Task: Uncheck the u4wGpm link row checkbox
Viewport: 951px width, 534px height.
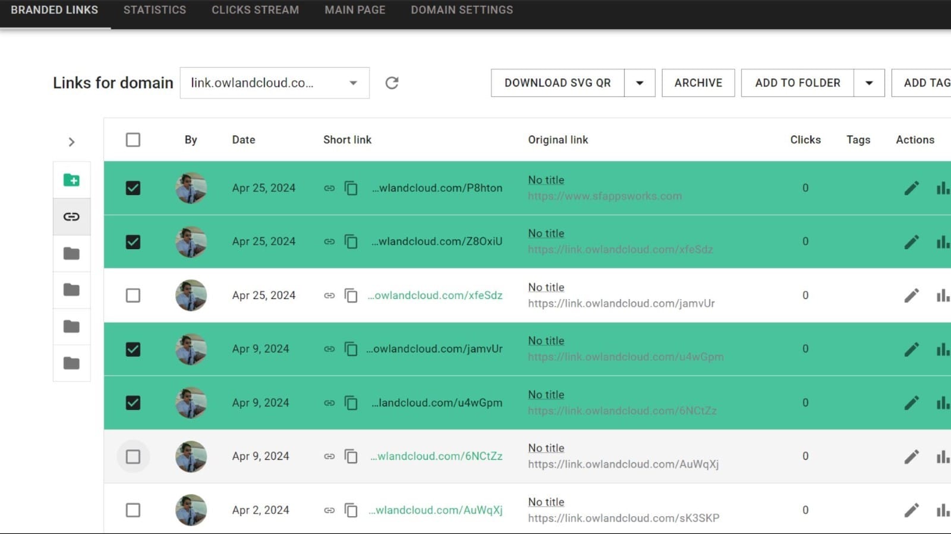Action: (133, 403)
